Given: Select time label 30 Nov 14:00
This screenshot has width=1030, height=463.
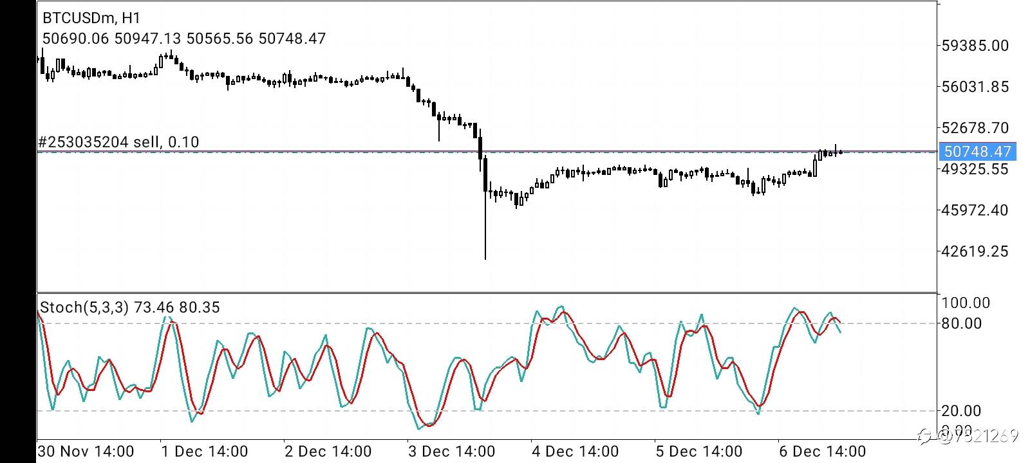Looking at the screenshot, I should pos(86,451).
